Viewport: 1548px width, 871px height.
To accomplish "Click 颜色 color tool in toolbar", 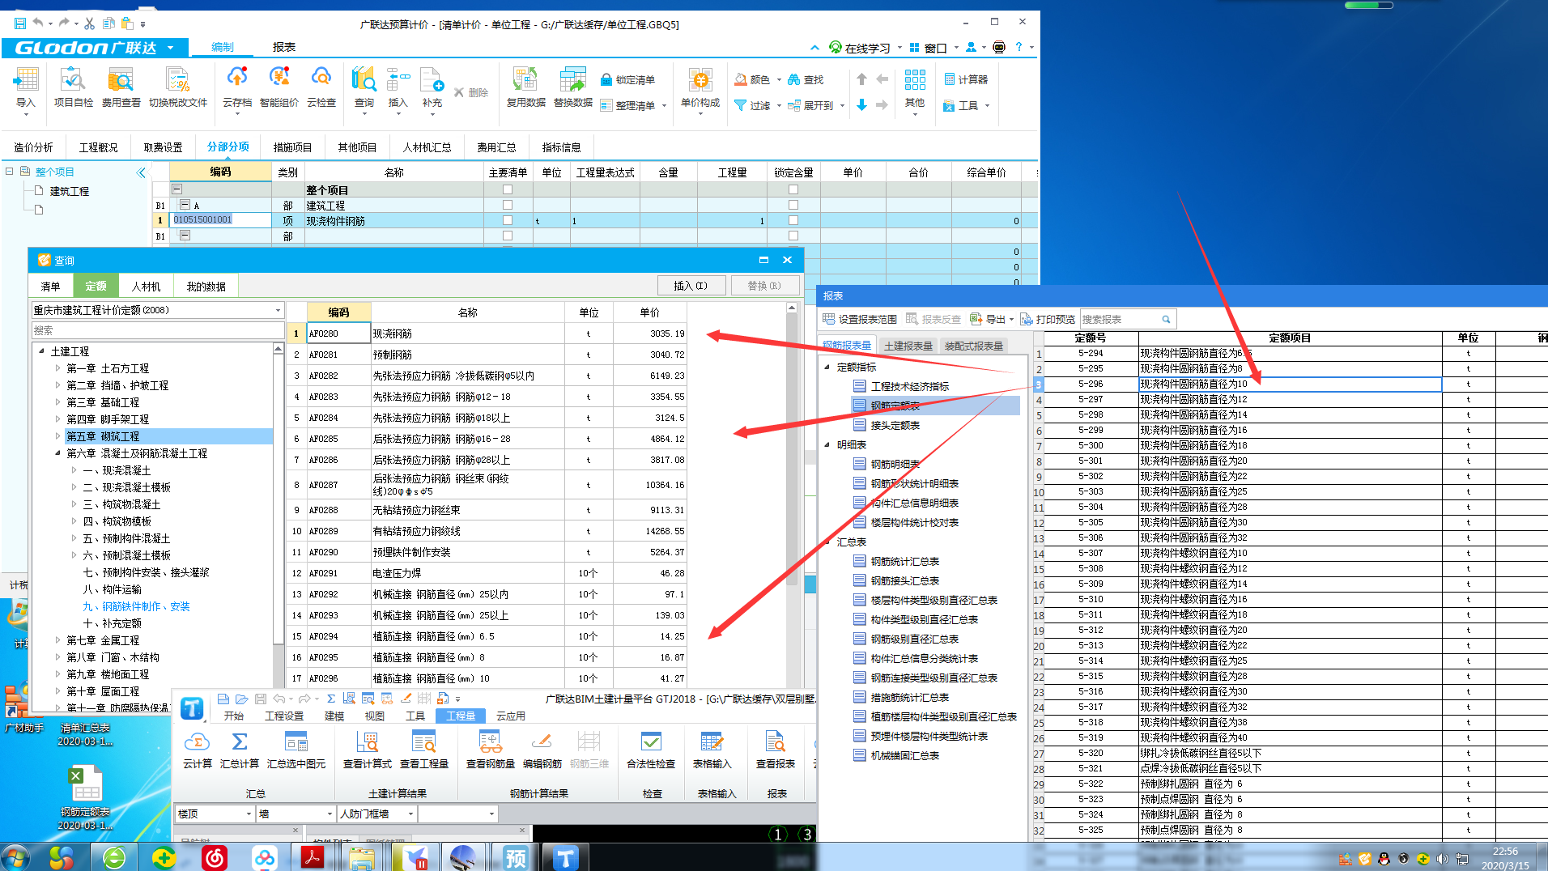I will [x=752, y=79].
